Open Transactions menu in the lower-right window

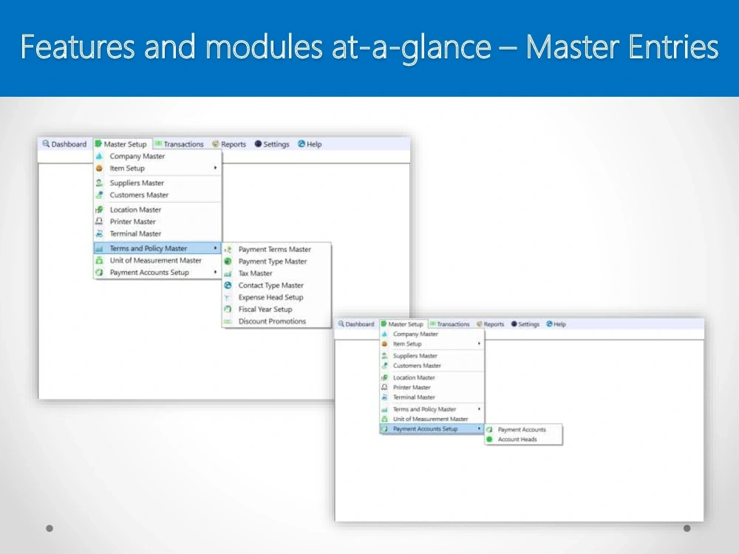point(449,324)
